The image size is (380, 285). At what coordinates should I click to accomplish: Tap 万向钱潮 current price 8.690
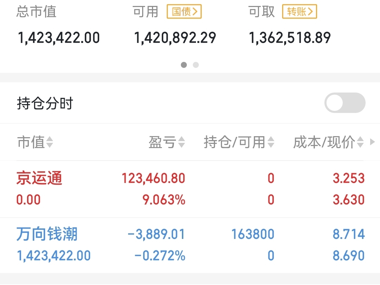point(348,256)
